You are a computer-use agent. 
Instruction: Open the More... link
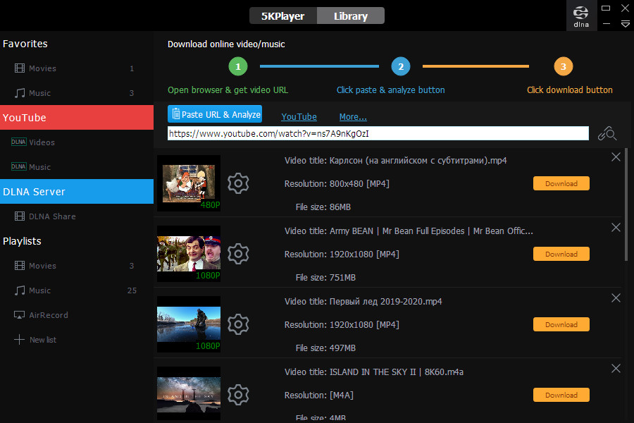point(353,116)
